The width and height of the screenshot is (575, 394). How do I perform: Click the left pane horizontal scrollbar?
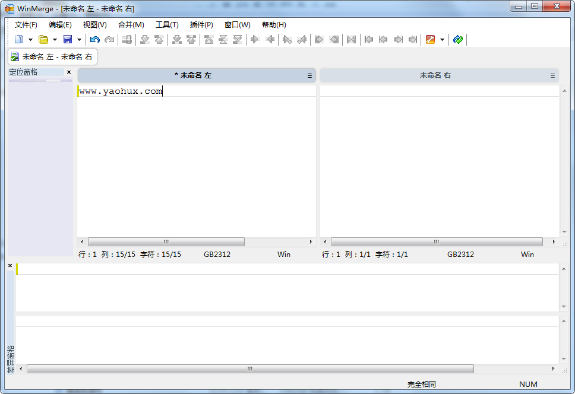tap(166, 242)
